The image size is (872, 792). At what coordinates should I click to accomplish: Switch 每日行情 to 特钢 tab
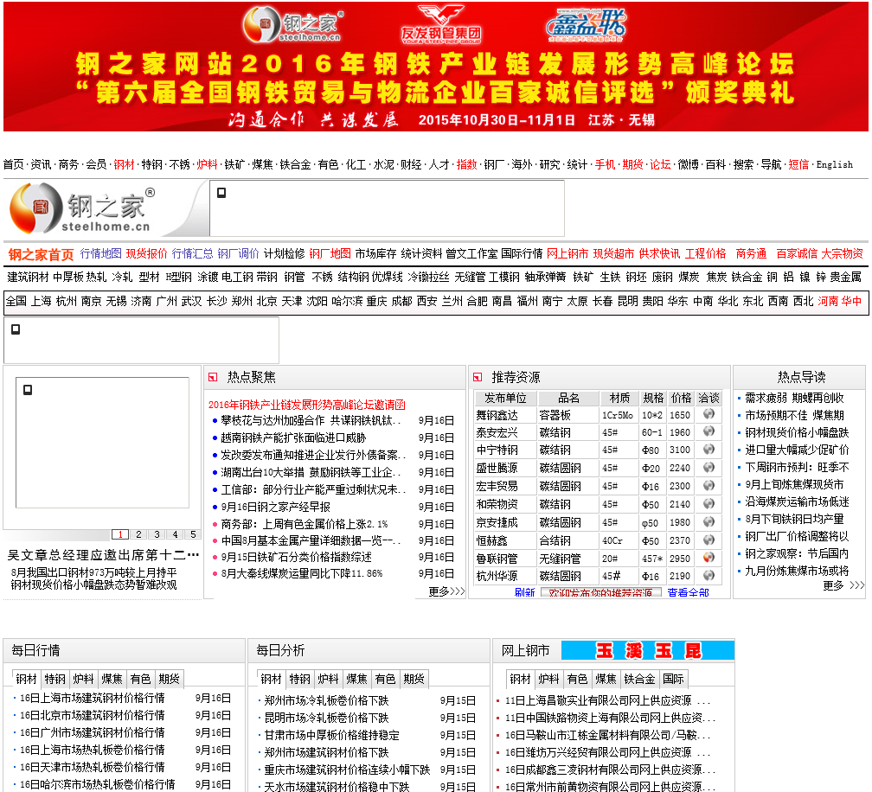55,679
